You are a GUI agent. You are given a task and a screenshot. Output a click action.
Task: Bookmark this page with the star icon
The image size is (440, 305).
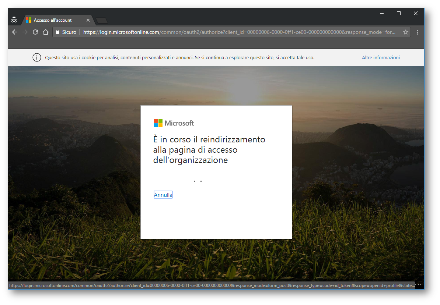405,32
